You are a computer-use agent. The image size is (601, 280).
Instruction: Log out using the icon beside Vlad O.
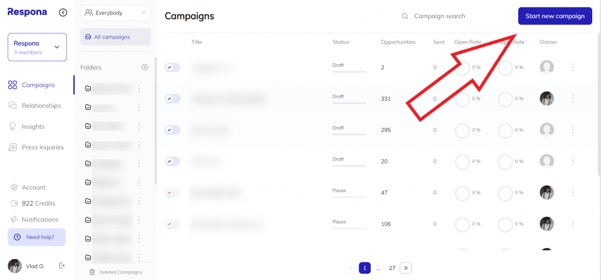[x=62, y=265]
